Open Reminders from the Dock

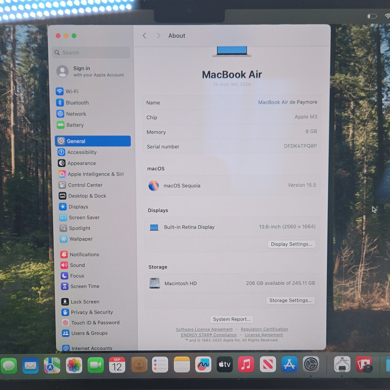pos(160,365)
